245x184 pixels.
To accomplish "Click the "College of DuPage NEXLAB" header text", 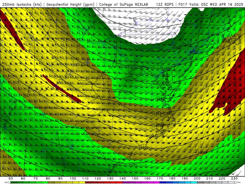I will [x=124, y=5].
